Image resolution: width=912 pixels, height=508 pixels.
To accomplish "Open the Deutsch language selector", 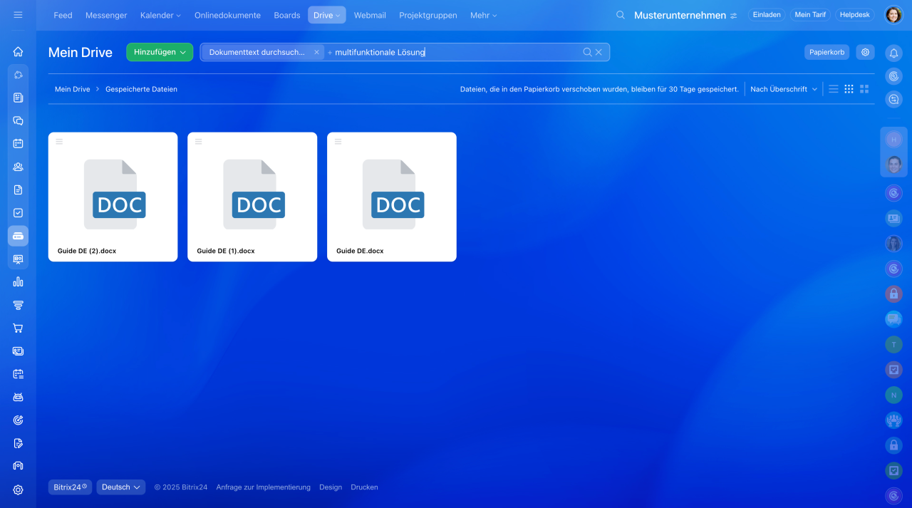I will tap(121, 487).
